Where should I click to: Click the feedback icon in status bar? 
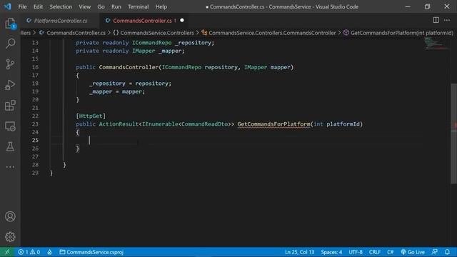(x=435, y=252)
